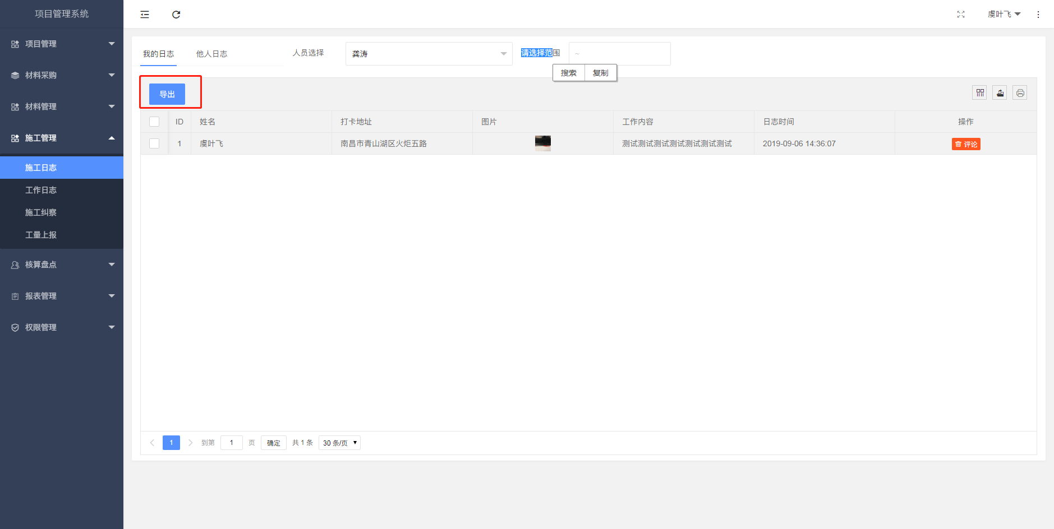Click the 施工管理 sidebar icon
The image size is (1054, 529).
[x=15, y=138]
